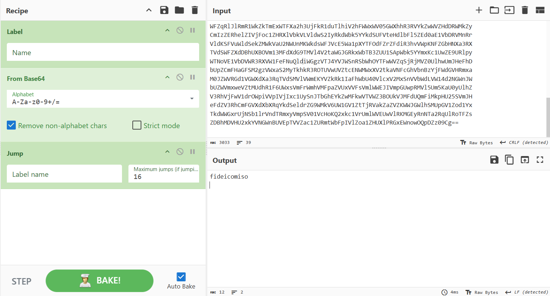
Task: Click the Label name input field
Action: coord(64,174)
